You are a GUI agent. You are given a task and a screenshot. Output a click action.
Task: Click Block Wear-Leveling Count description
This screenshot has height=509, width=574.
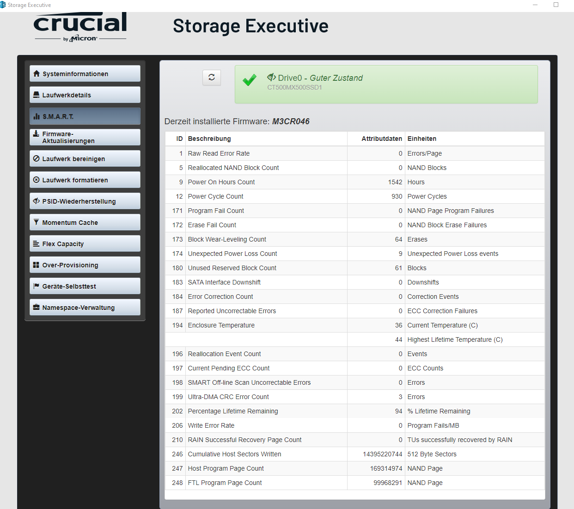pyautogui.click(x=227, y=239)
